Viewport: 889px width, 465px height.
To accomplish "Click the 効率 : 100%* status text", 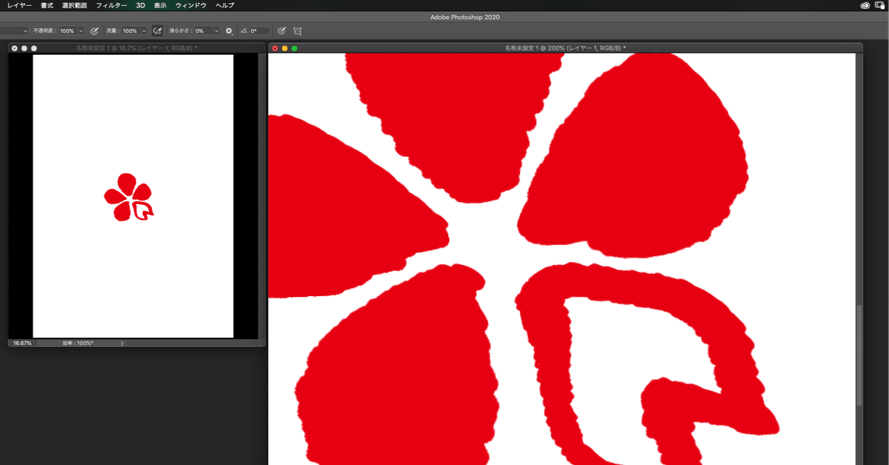I will tap(78, 344).
